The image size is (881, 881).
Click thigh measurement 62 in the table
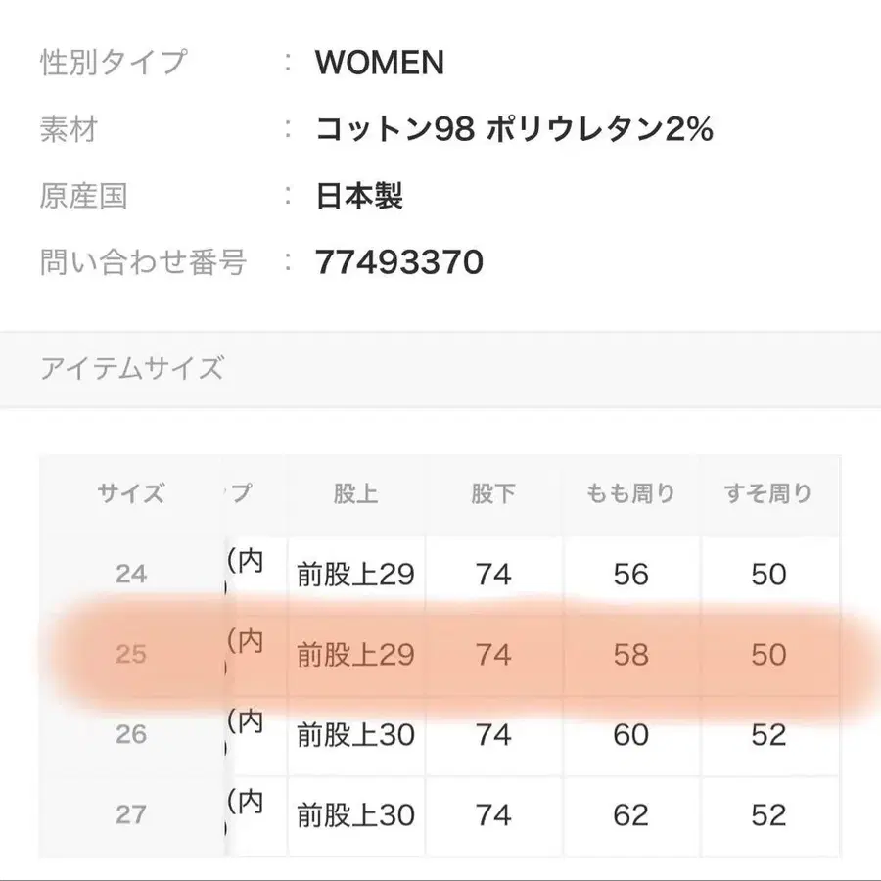(x=630, y=814)
